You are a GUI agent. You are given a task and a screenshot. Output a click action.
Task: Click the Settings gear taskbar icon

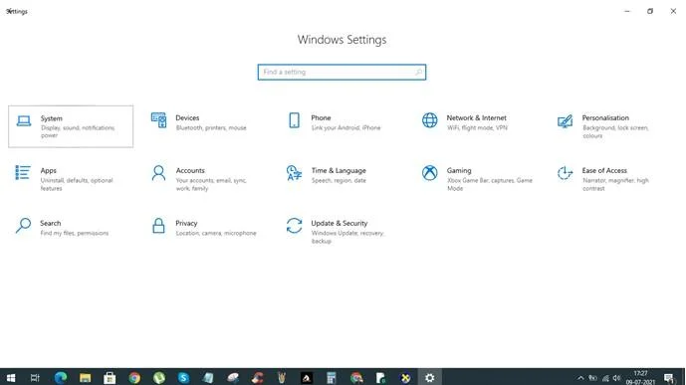pos(430,378)
